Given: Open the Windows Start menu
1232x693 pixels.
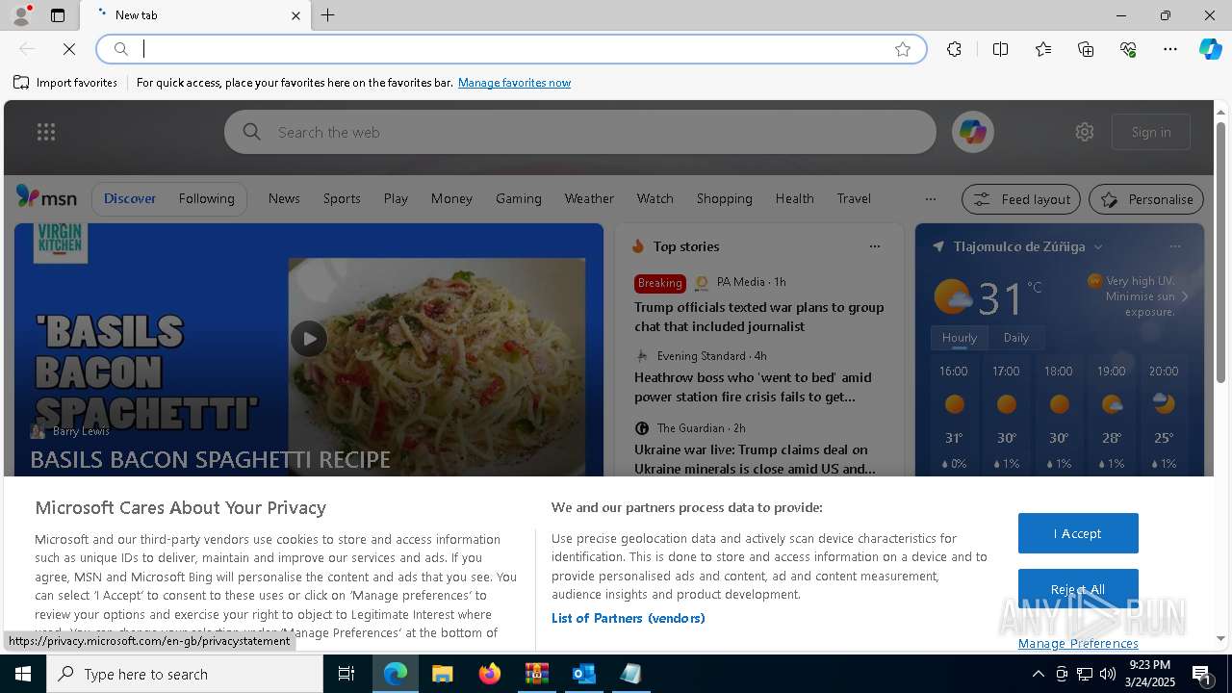Looking at the screenshot, I should pyautogui.click(x=23, y=674).
